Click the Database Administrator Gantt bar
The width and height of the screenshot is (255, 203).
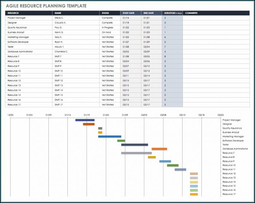pyautogui.click(x=160, y=149)
